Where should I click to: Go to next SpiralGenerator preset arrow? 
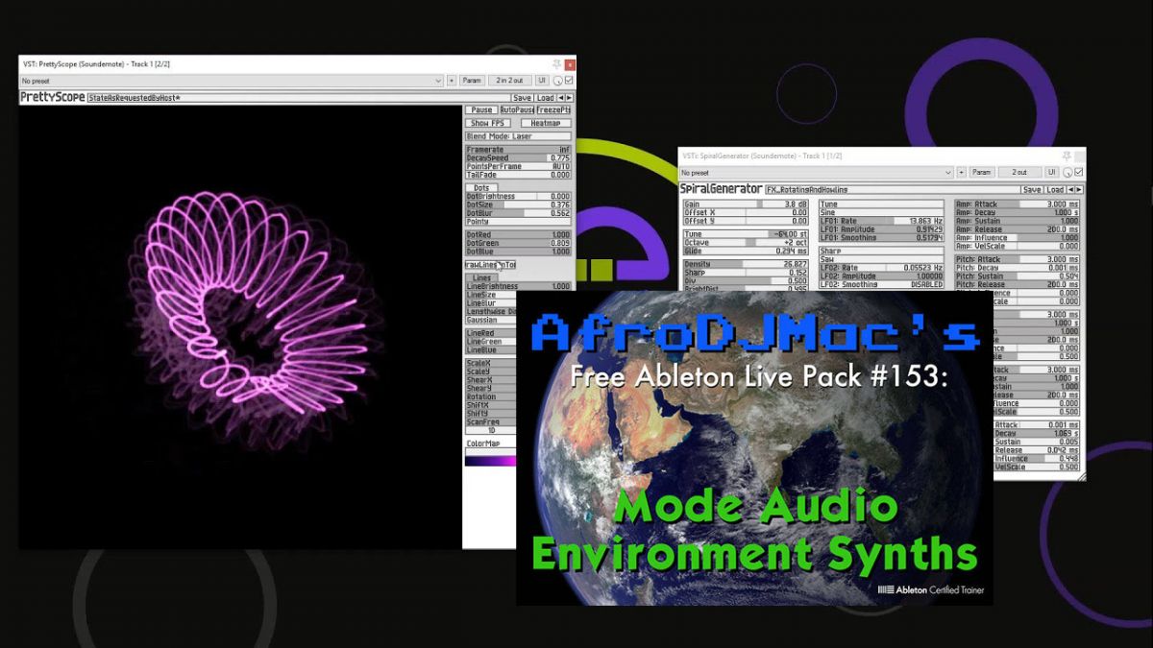pos(1077,190)
